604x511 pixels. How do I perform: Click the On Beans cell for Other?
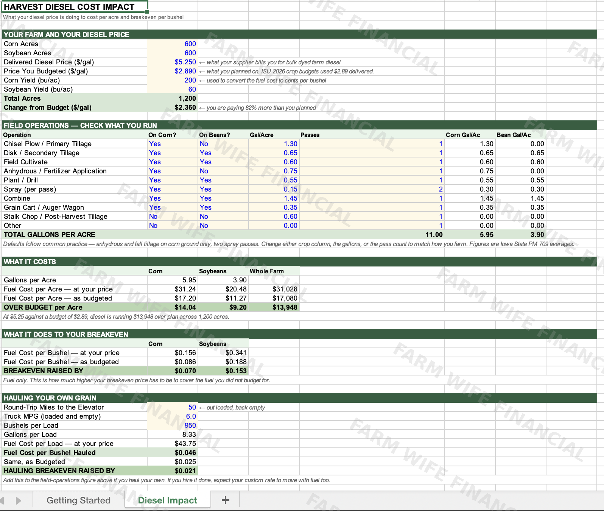tap(223, 226)
